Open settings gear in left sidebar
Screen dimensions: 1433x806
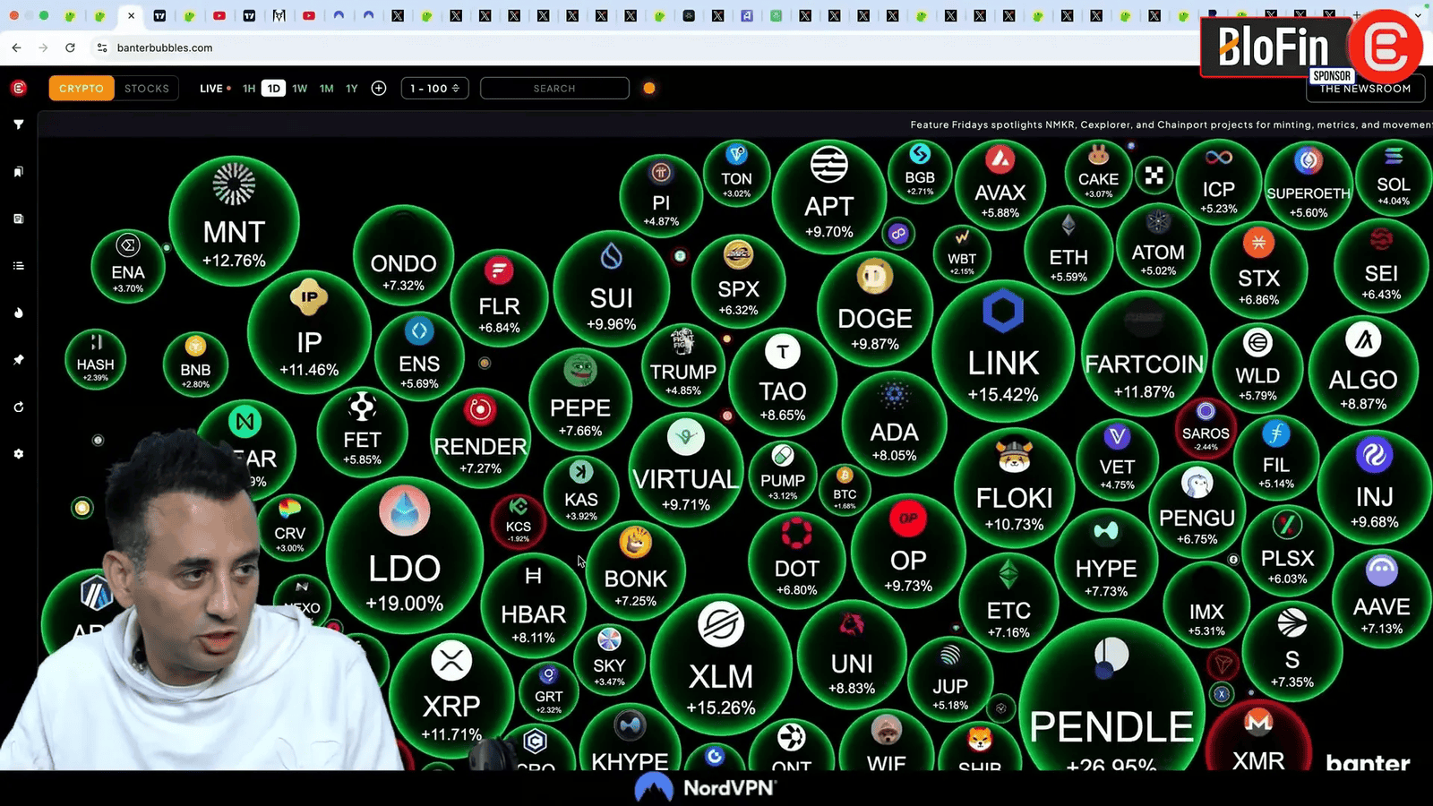click(18, 454)
